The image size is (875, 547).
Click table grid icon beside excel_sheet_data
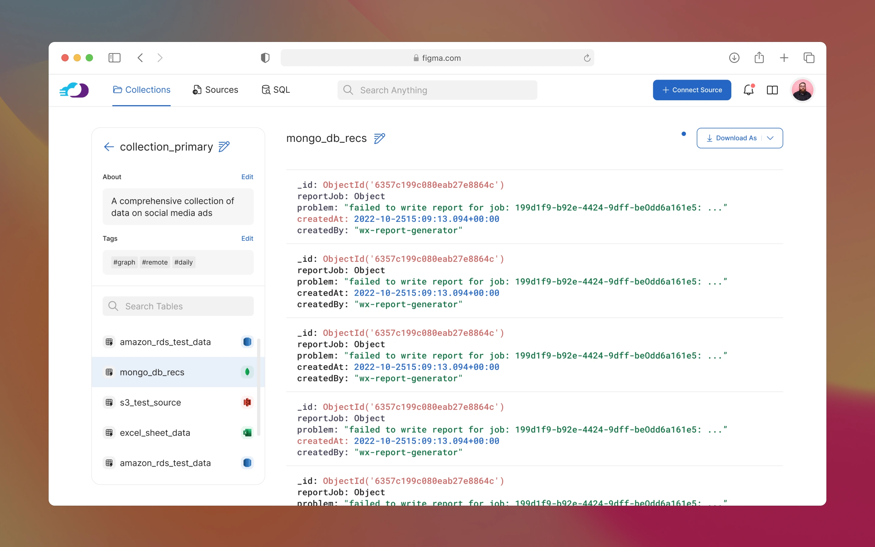(x=109, y=433)
